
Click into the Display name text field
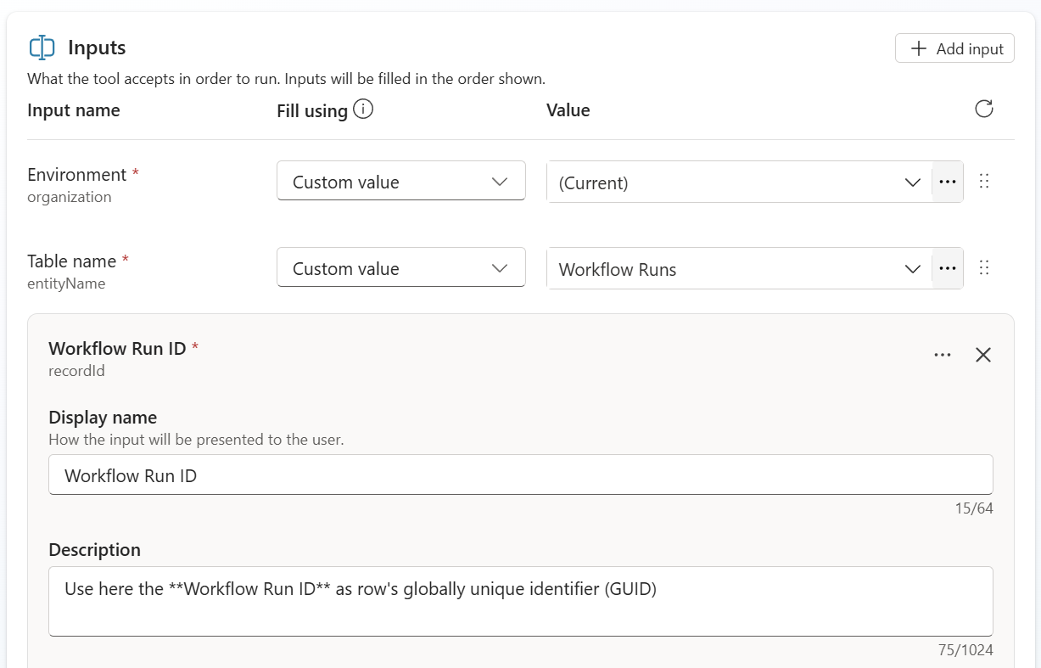pos(520,475)
